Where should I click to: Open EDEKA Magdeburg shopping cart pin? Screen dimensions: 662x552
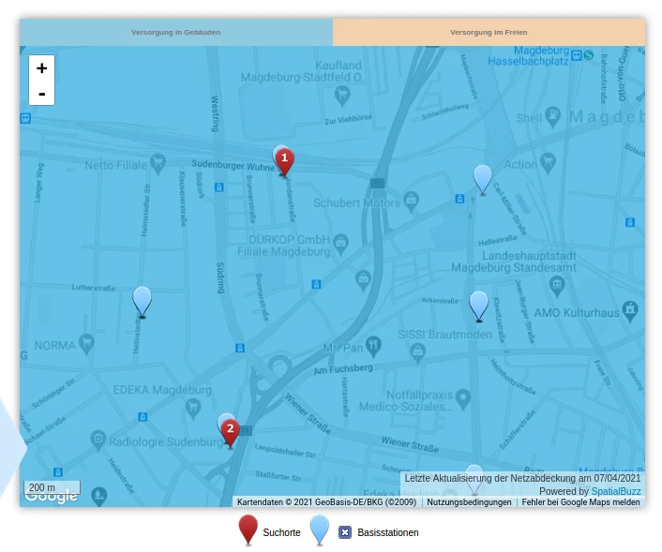click(x=193, y=409)
